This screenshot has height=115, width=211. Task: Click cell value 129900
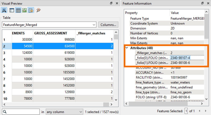pos(69,92)
